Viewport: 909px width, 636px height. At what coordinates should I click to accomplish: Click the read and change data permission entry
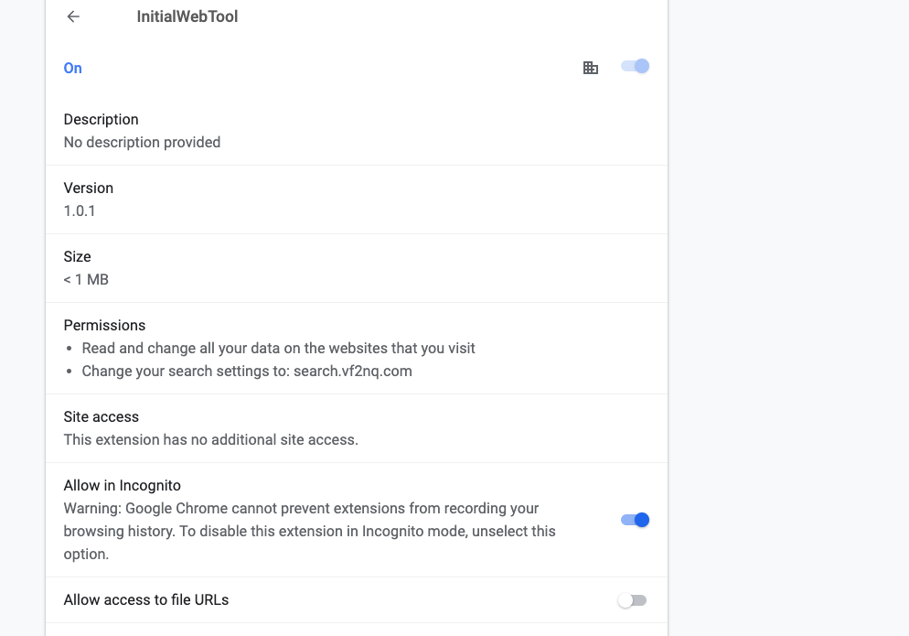[277, 348]
